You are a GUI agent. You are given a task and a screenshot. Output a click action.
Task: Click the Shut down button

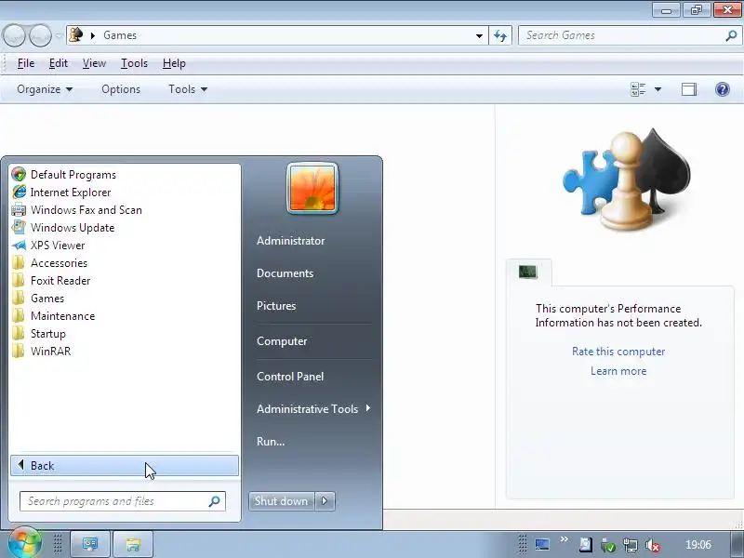click(282, 501)
